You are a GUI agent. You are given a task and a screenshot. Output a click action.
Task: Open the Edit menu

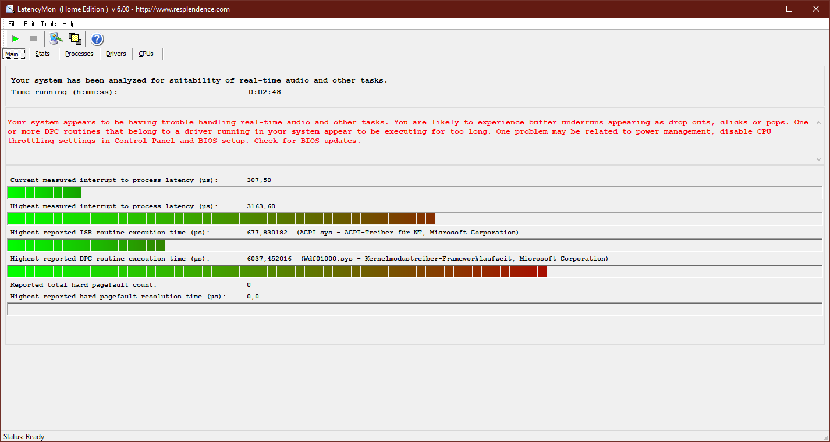(29, 24)
